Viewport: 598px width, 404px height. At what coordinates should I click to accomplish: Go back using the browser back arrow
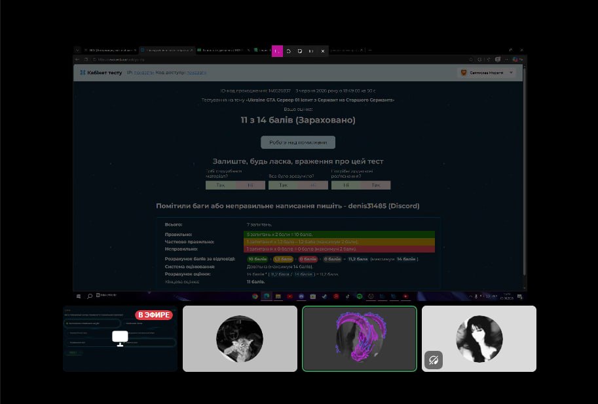pyautogui.click(x=77, y=60)
